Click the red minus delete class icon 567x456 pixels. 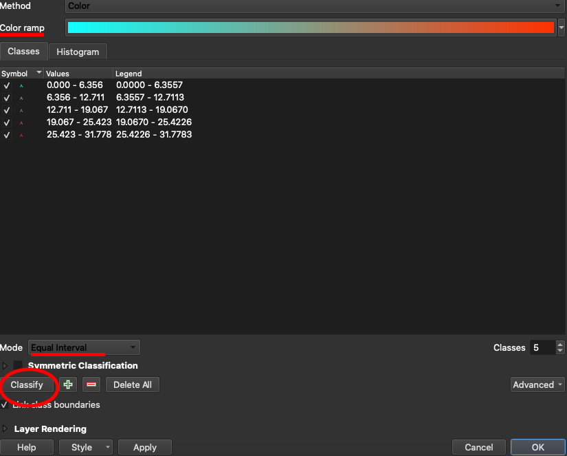click(91, 384)
